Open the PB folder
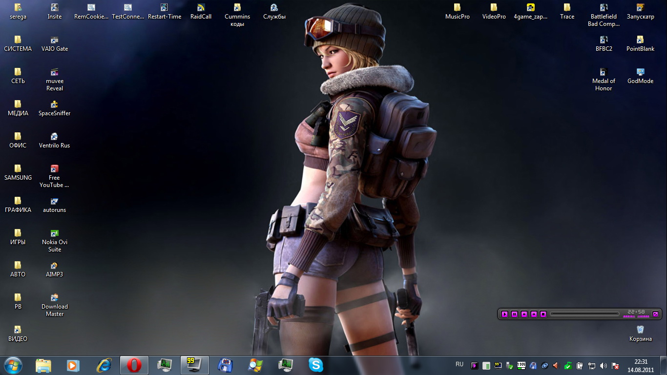 [18, 302]
